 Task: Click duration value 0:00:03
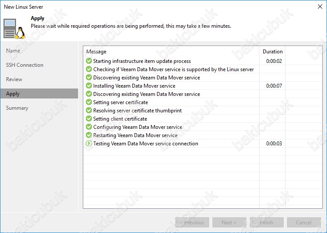274,143
